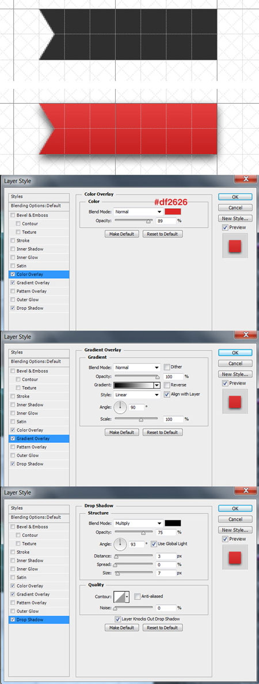Screen dimensions: 259x684
Task: Toggle Use Global Light checkbox
Action: (154, 543)
